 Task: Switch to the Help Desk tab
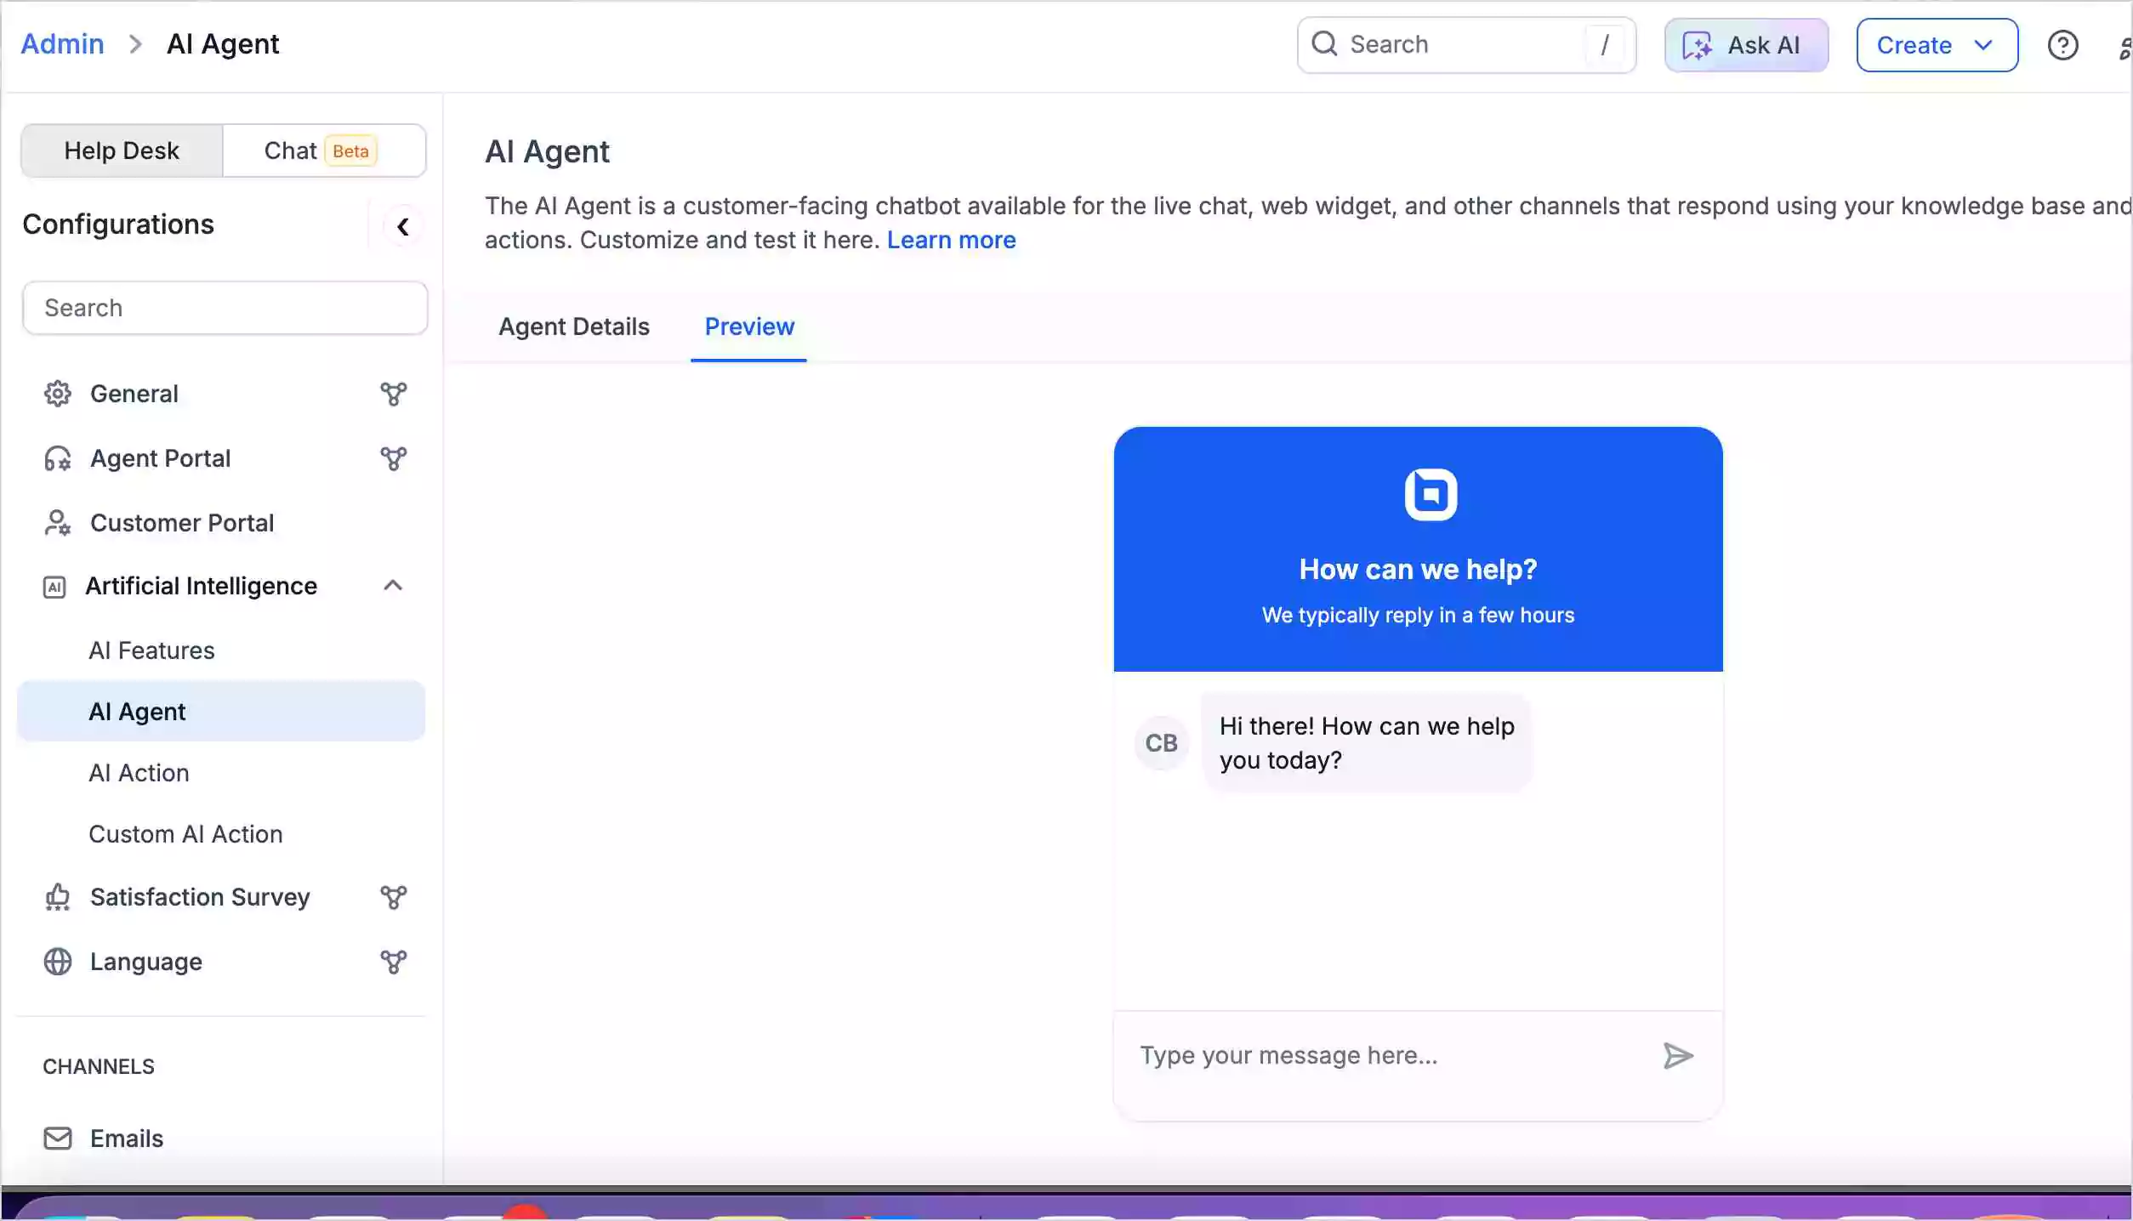[x=122, y=150]
